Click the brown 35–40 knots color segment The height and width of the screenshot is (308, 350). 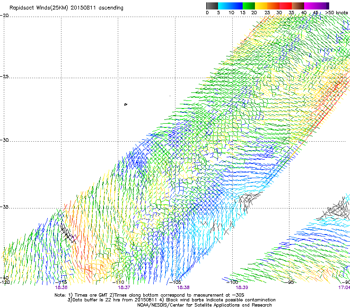(298, 6)
